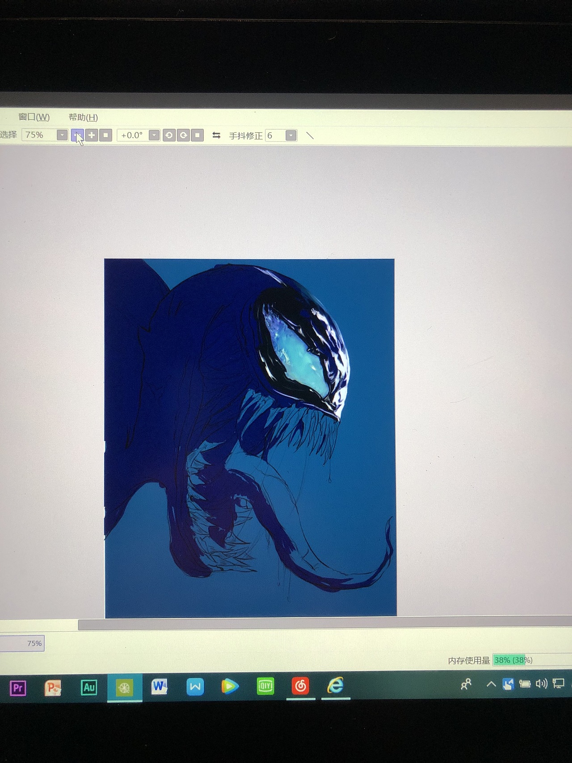Rotate canvas counterclockwise icon
Screen dimensions: 572x763
tap(169, 135)
